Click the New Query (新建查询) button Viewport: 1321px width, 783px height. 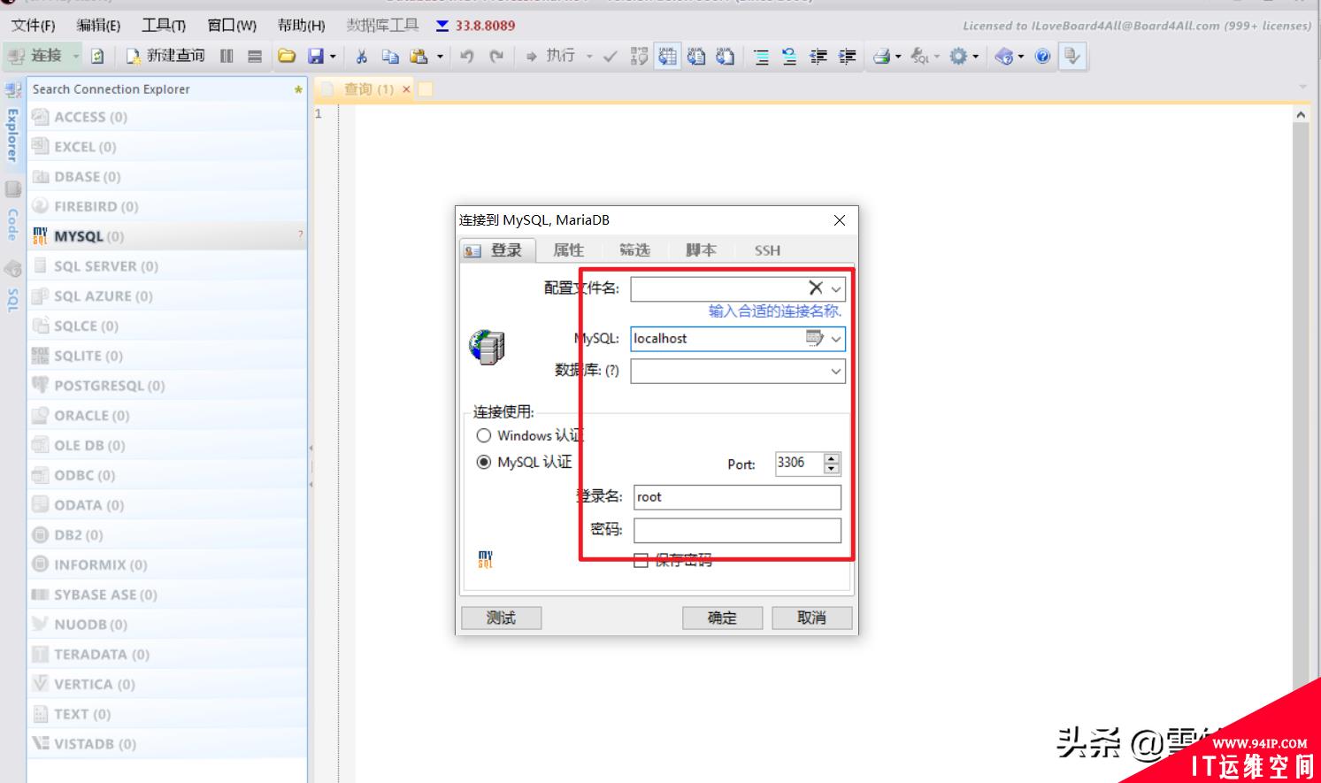165,56
